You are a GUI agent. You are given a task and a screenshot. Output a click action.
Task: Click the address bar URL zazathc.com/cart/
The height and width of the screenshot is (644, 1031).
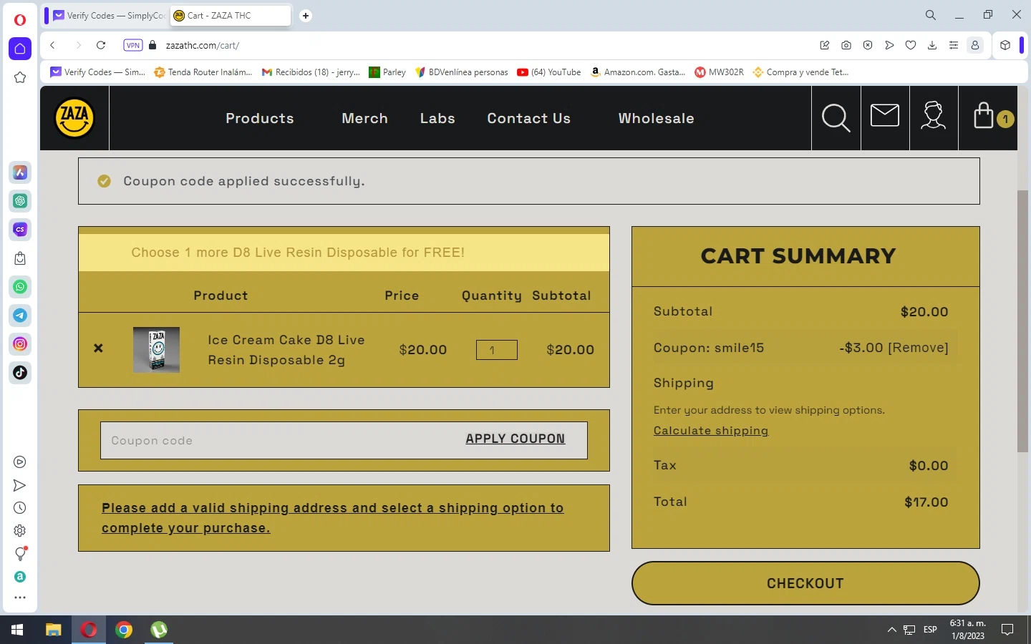(x=203, y=45)
